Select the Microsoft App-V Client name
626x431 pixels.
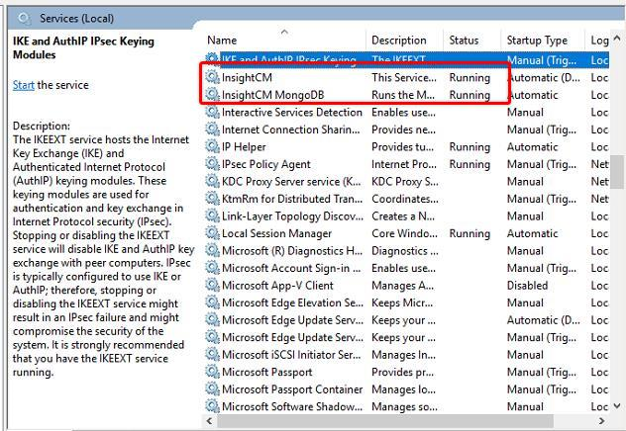pyautogui.click(x=277, y=286)
